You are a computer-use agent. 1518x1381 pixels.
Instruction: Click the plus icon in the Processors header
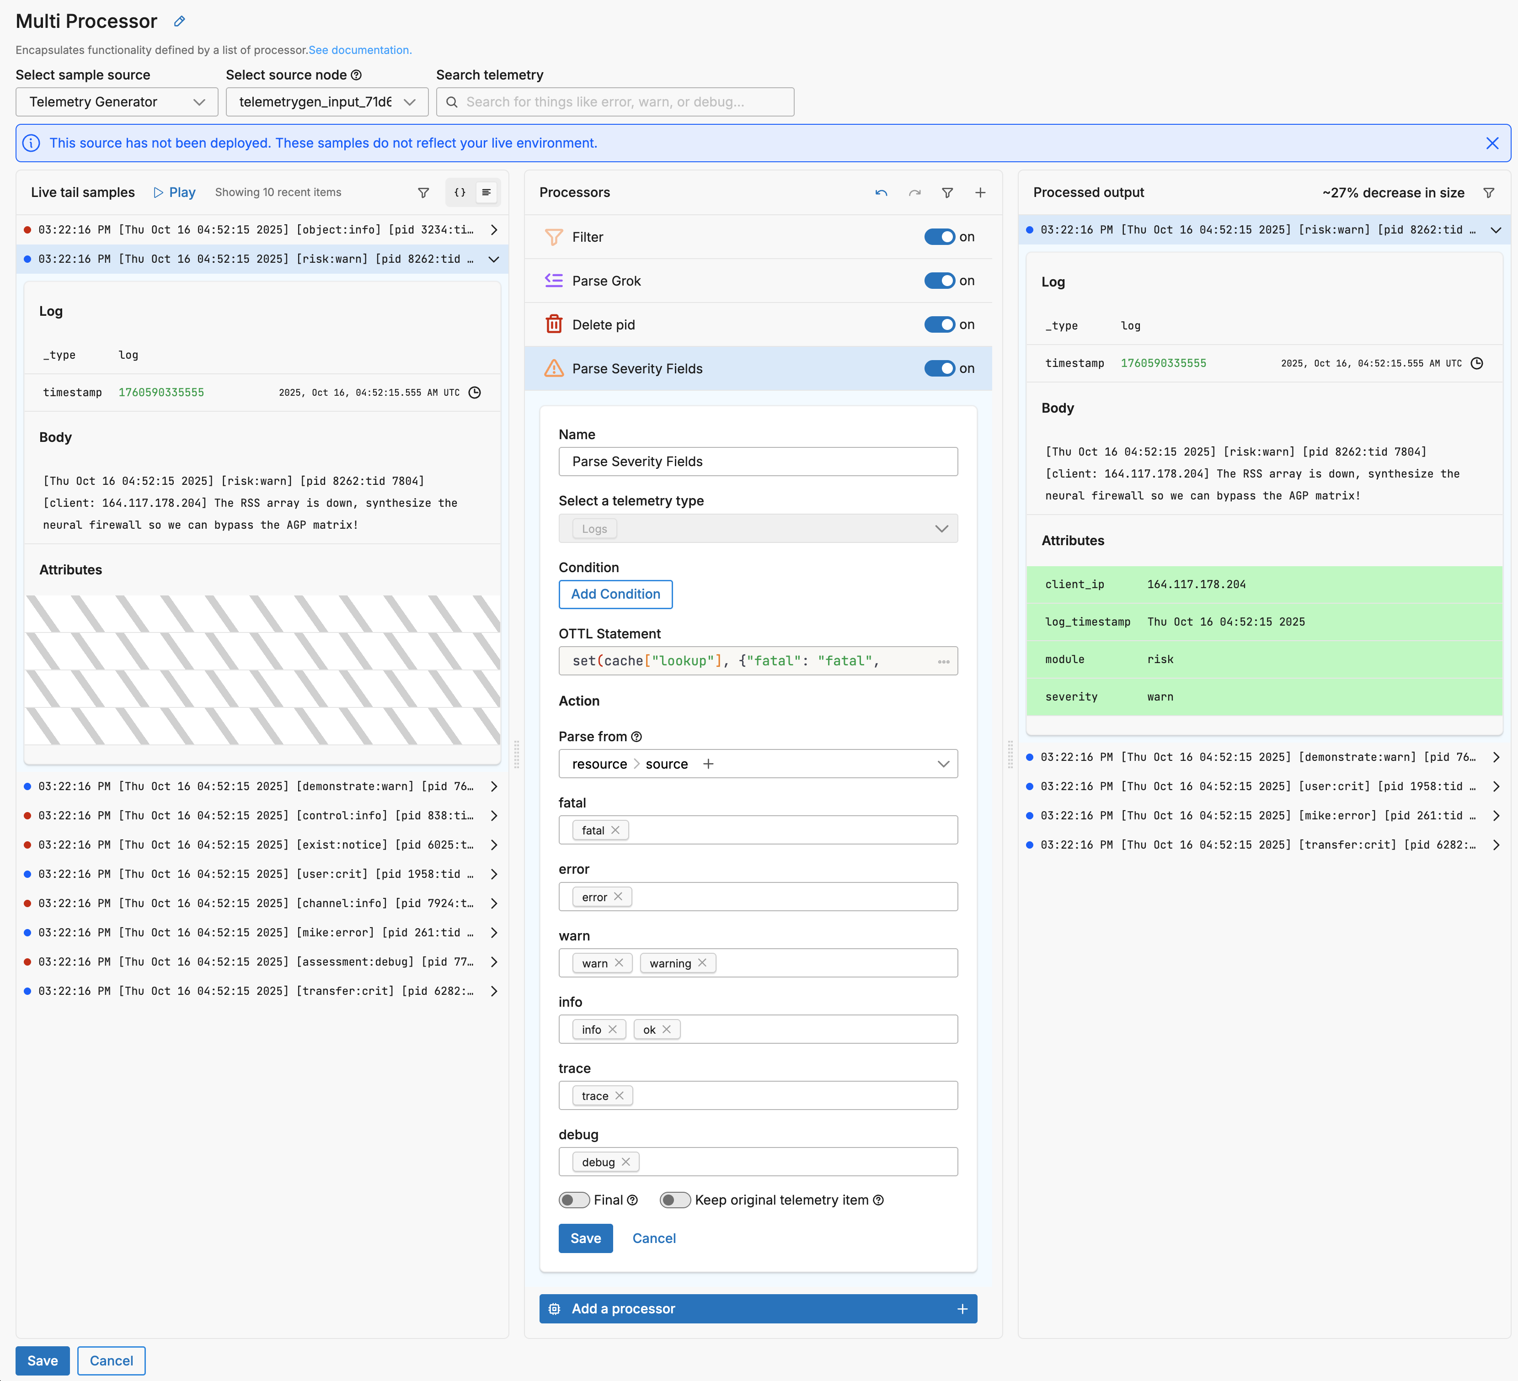point(980,193)
